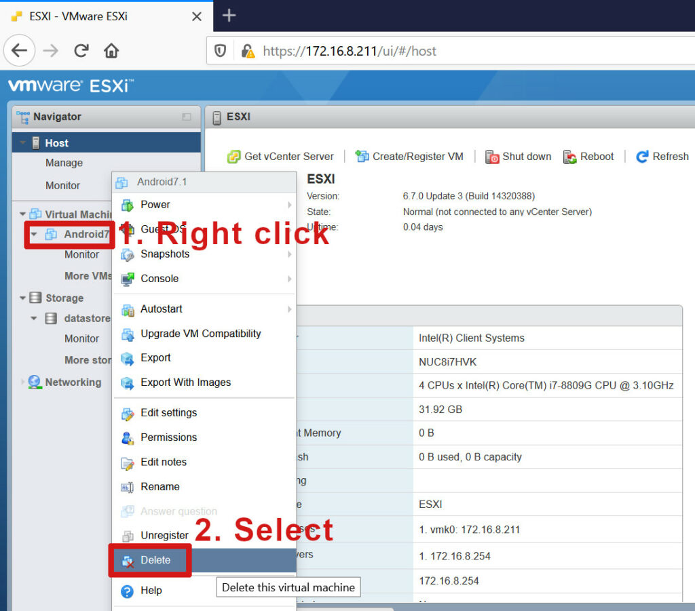Open Manage under Host
695x611 pixels.
[64, 163]
